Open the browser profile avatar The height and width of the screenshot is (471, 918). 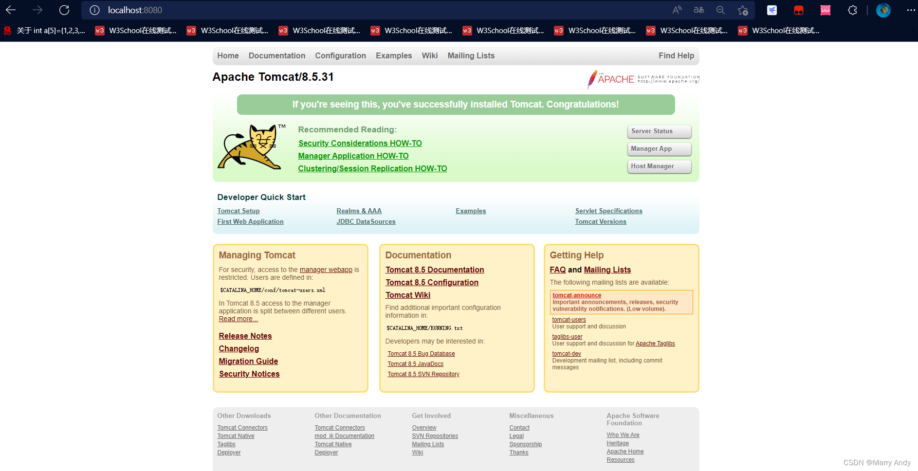point(883,10)
